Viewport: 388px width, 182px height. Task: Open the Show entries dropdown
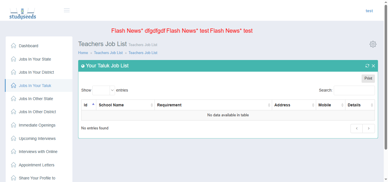tap(104, 90)
